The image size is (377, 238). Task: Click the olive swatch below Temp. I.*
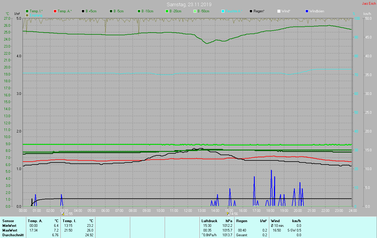click(27, 15)
